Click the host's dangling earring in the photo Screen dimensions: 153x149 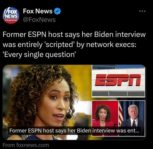[35, 109]
